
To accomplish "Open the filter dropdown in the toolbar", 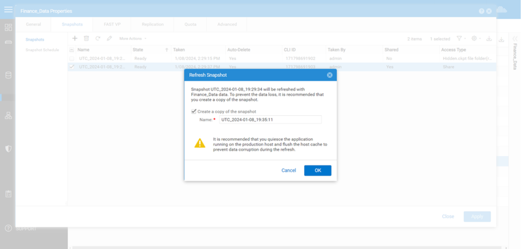I will [x=461, y=38].
